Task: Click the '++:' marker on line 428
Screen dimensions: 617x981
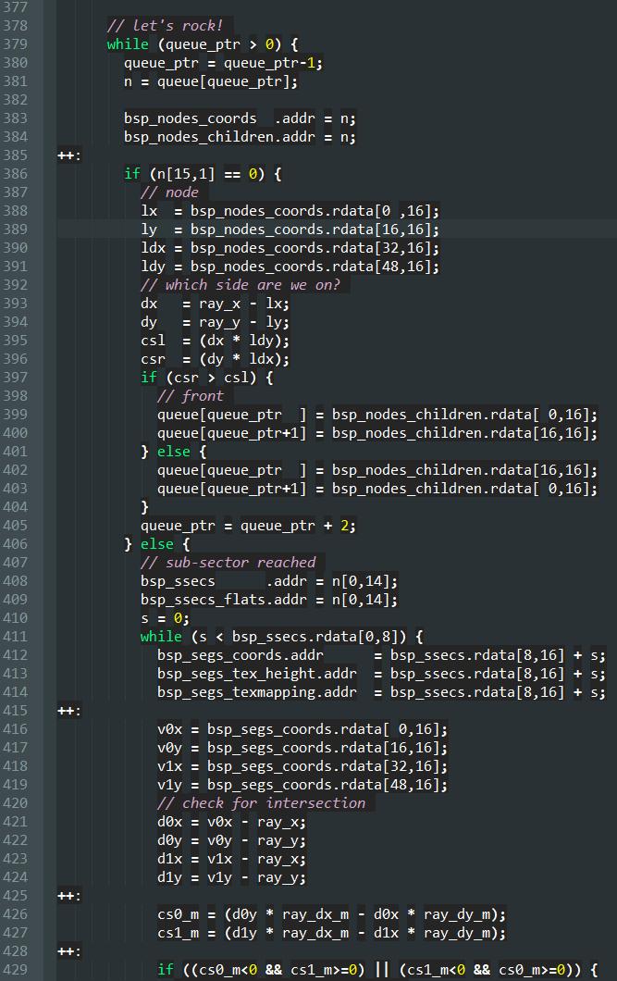Action: tap(68, 951)
